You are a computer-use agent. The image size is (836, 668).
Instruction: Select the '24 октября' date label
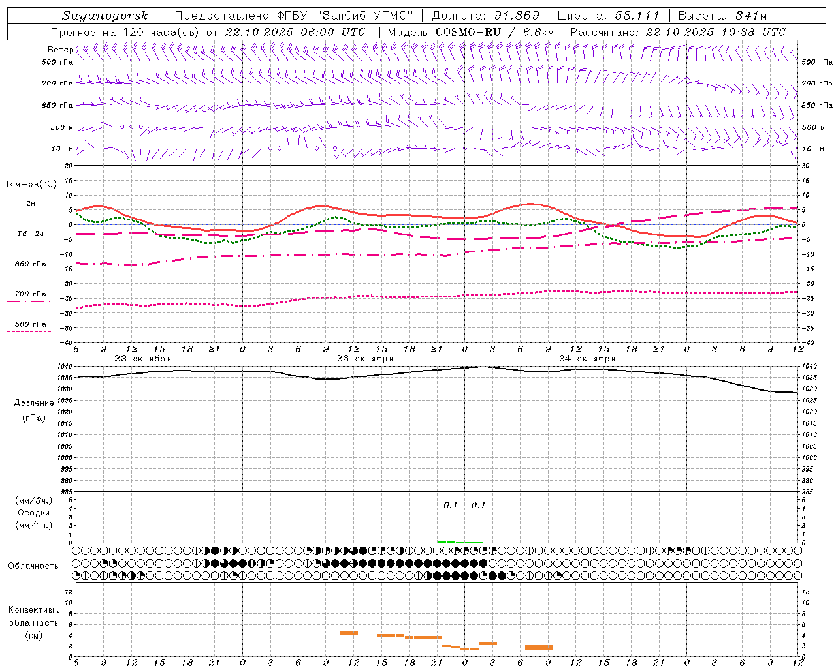tap(587, 359)
